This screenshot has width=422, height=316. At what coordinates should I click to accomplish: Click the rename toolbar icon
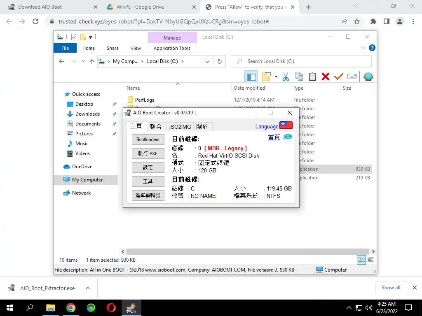pos(352,77)
